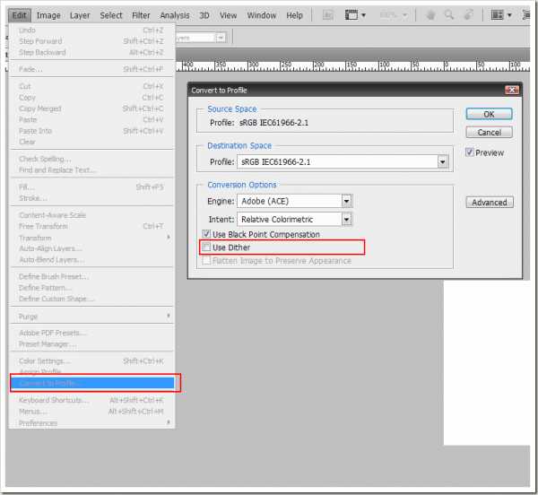
Task: Toggle Use Black Point Compensation checkbox
Action: (206, 234)
